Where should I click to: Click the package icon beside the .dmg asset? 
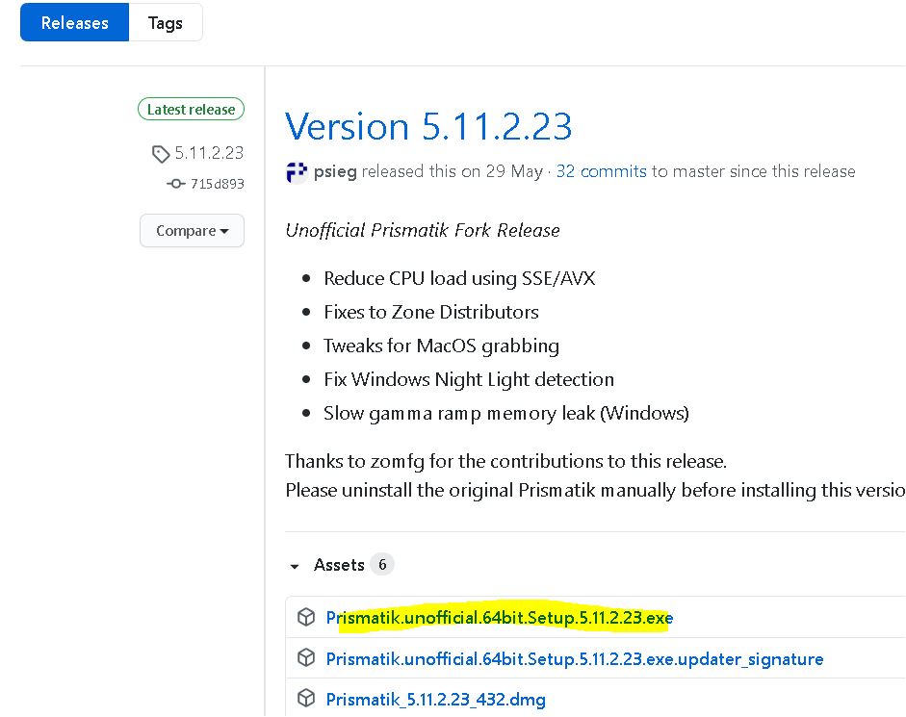(x=306, y=699)
